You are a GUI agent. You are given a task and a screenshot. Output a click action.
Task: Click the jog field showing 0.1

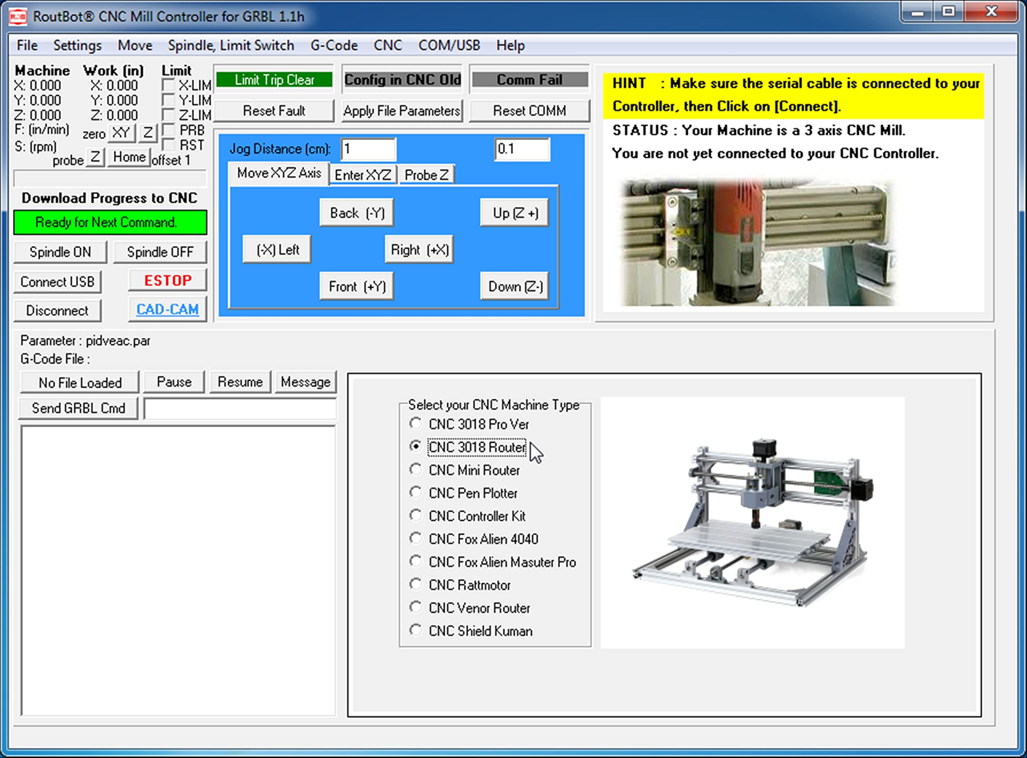tap(522, 149)
